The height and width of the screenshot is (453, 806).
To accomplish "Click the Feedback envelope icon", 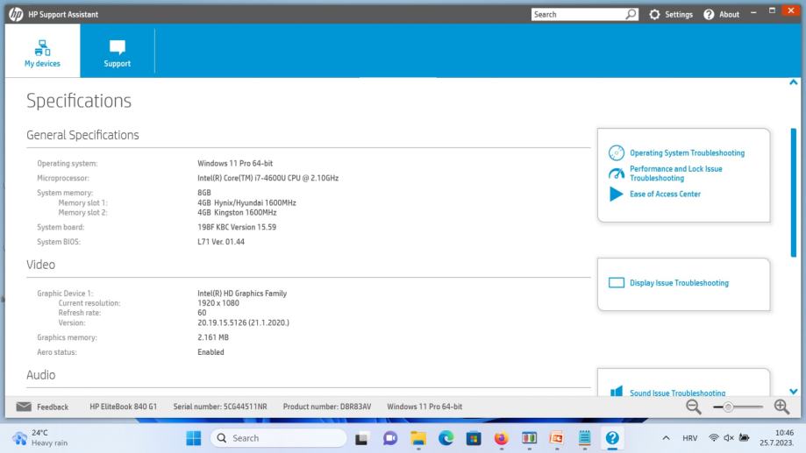I will click(x=24, y=407).
